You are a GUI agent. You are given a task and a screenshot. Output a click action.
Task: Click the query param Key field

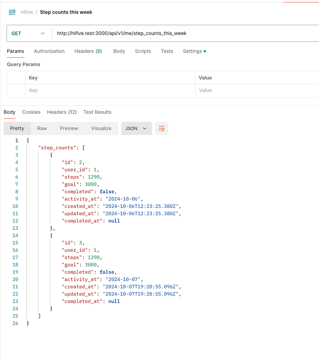(x=112, y=91)
